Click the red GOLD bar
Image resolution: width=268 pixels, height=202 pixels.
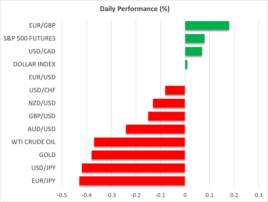coord(138,155)
